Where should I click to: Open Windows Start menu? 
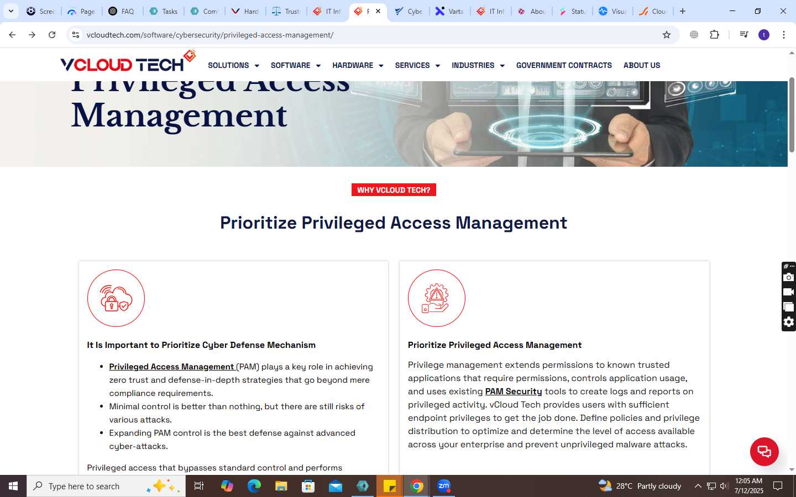(13, 486)
